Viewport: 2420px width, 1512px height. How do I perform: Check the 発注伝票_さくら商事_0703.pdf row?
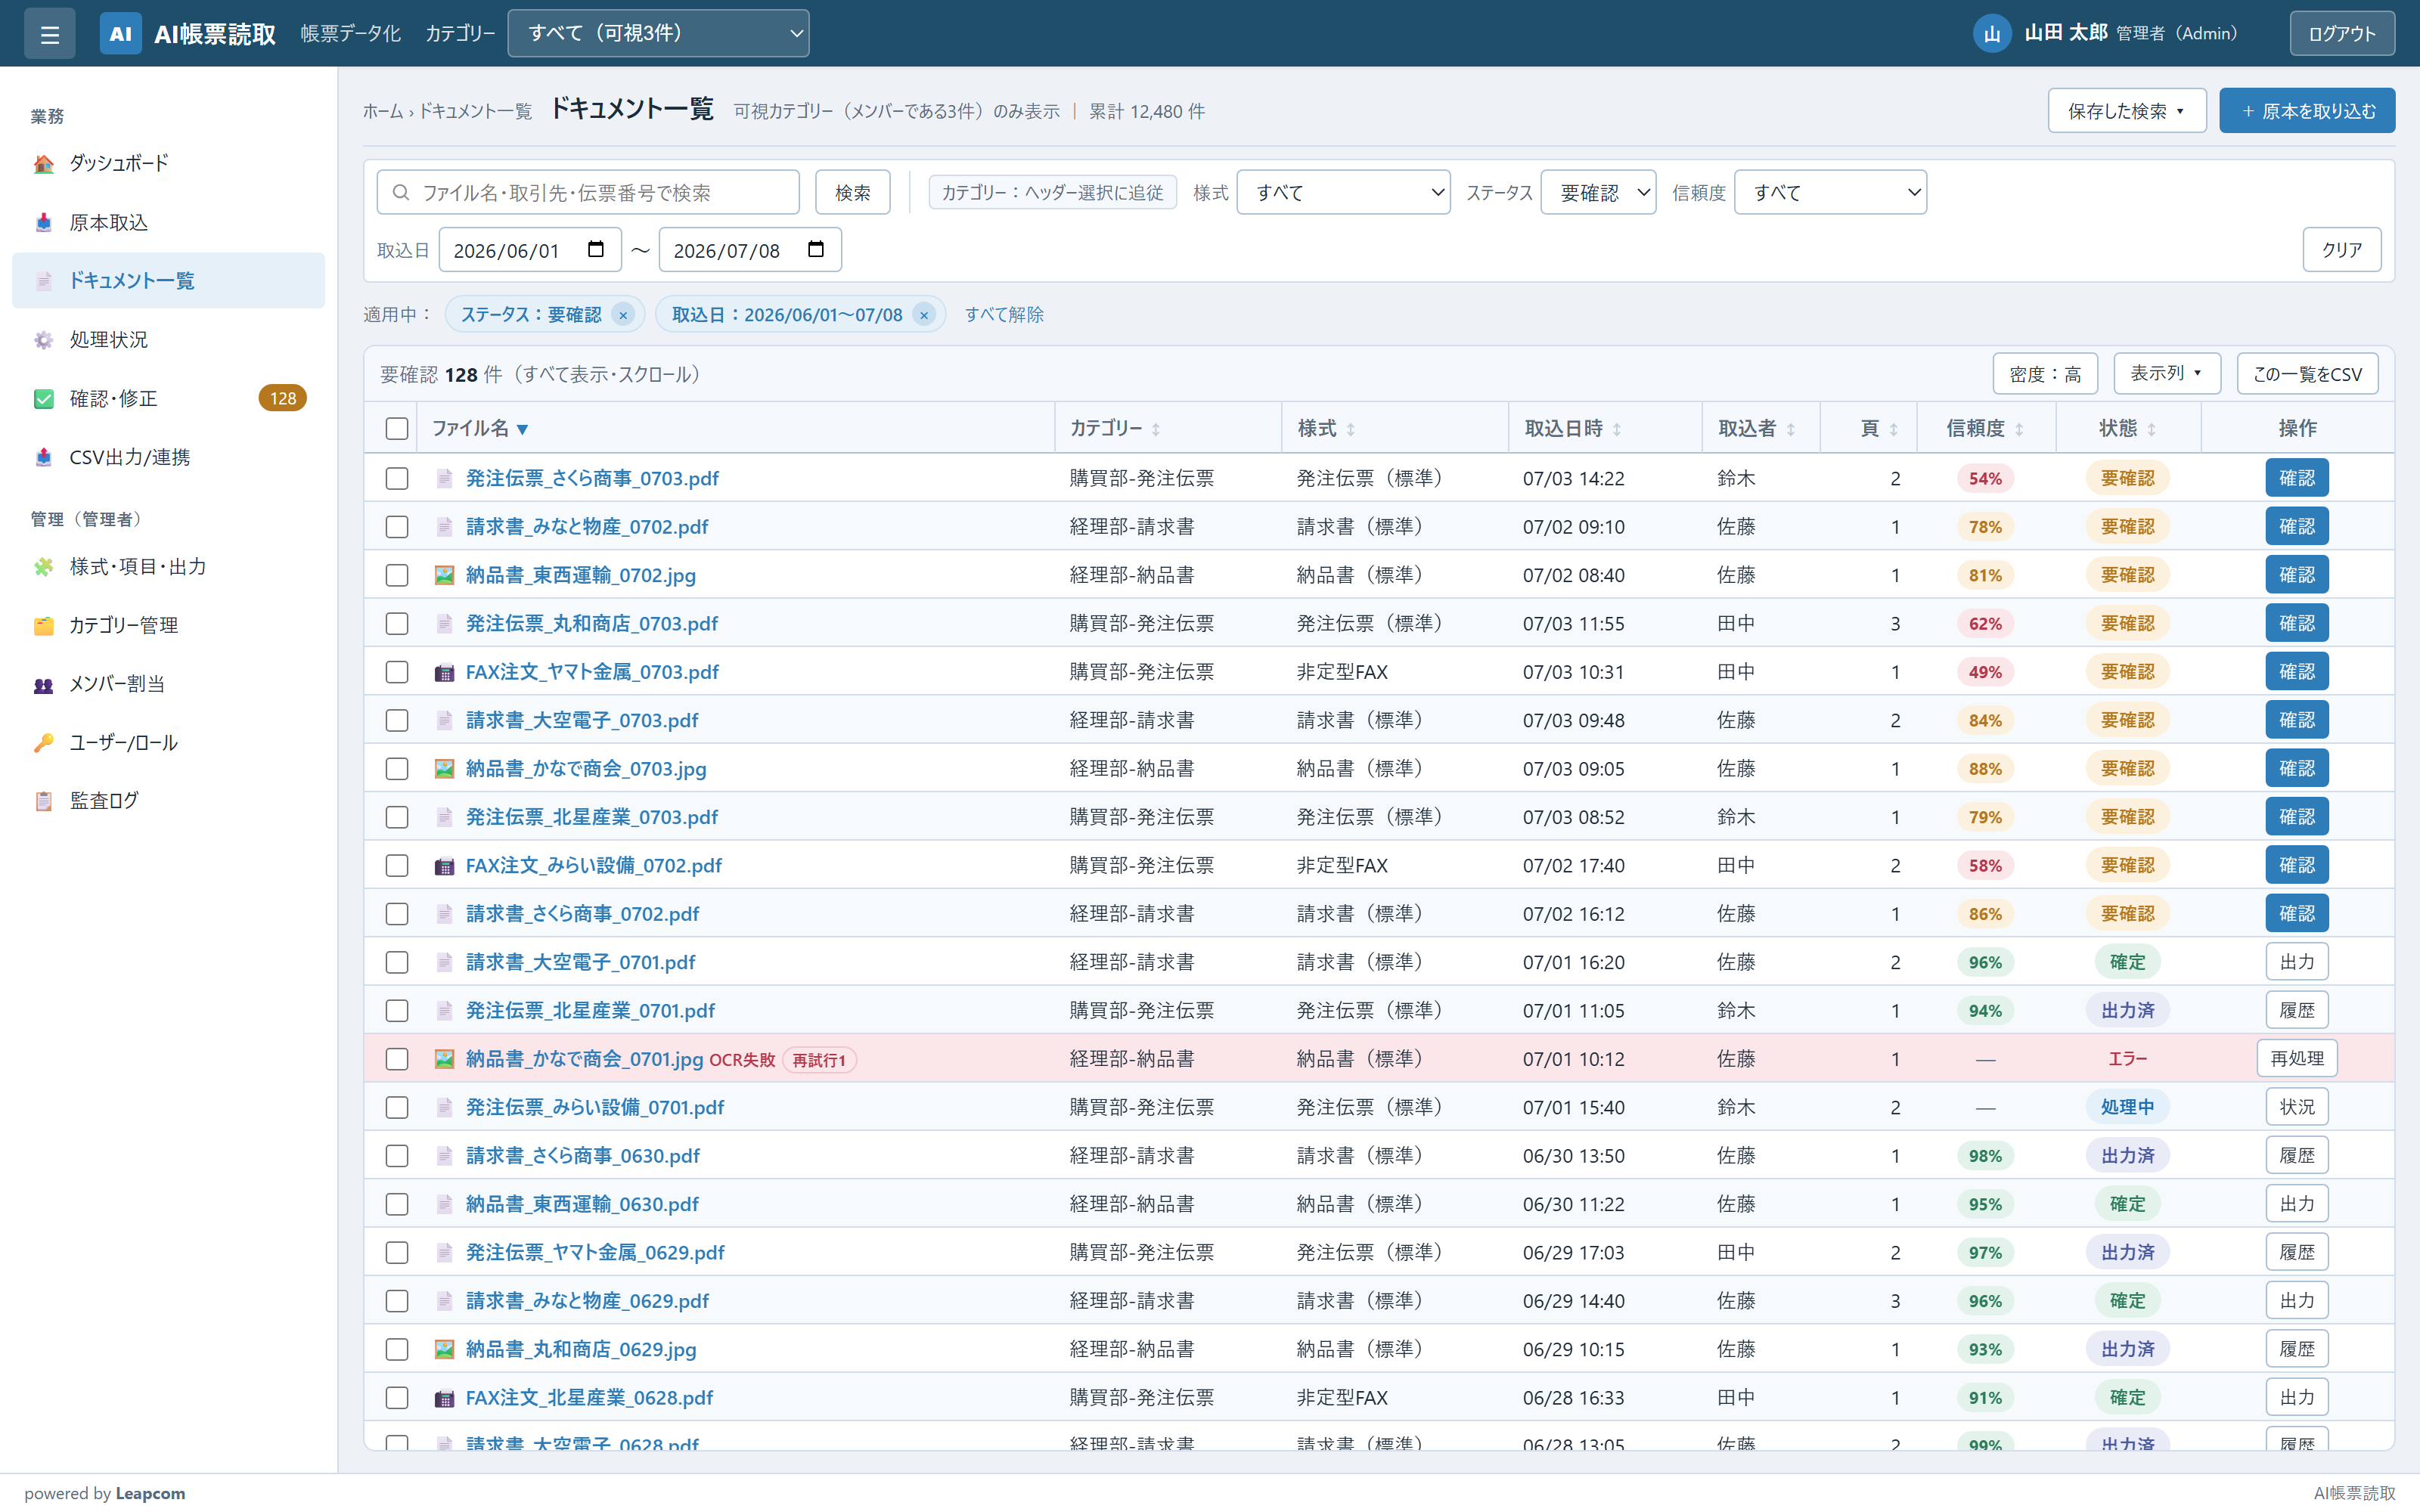pyautogui.click(x=397, y=478)
